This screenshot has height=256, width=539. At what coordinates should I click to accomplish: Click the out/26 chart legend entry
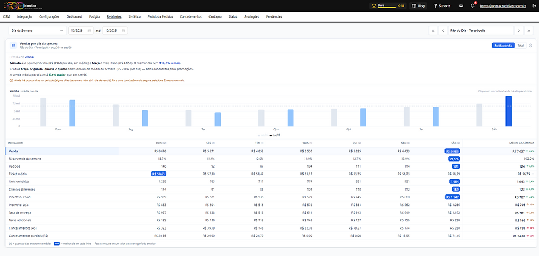click(276, 136)
